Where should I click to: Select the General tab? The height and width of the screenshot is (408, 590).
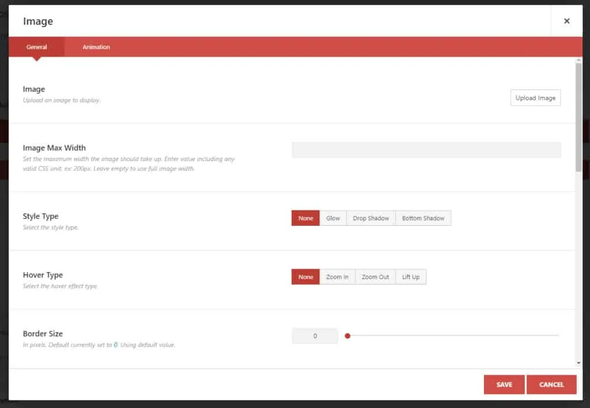(36, 47)
